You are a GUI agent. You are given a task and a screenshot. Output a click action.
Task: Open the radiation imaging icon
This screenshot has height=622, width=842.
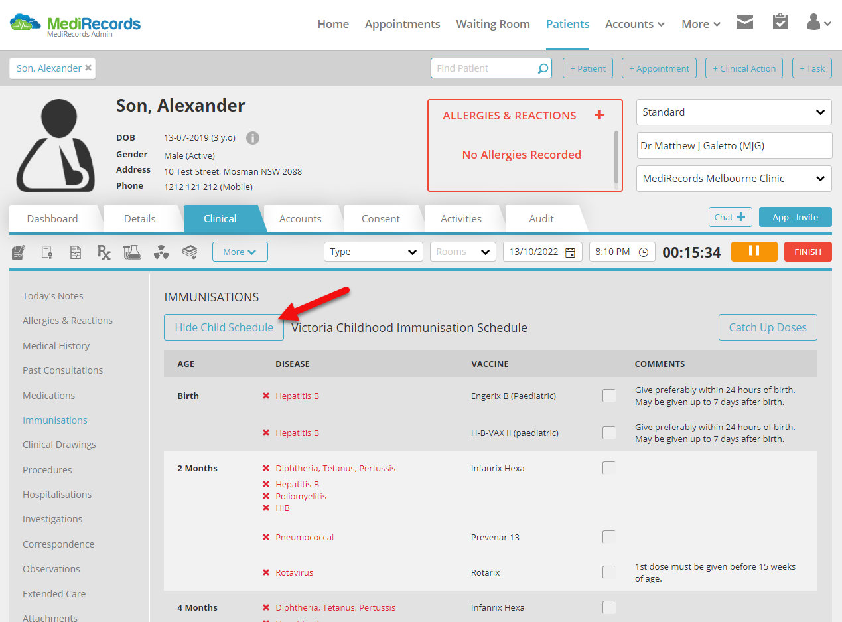(x=161, y=252)
